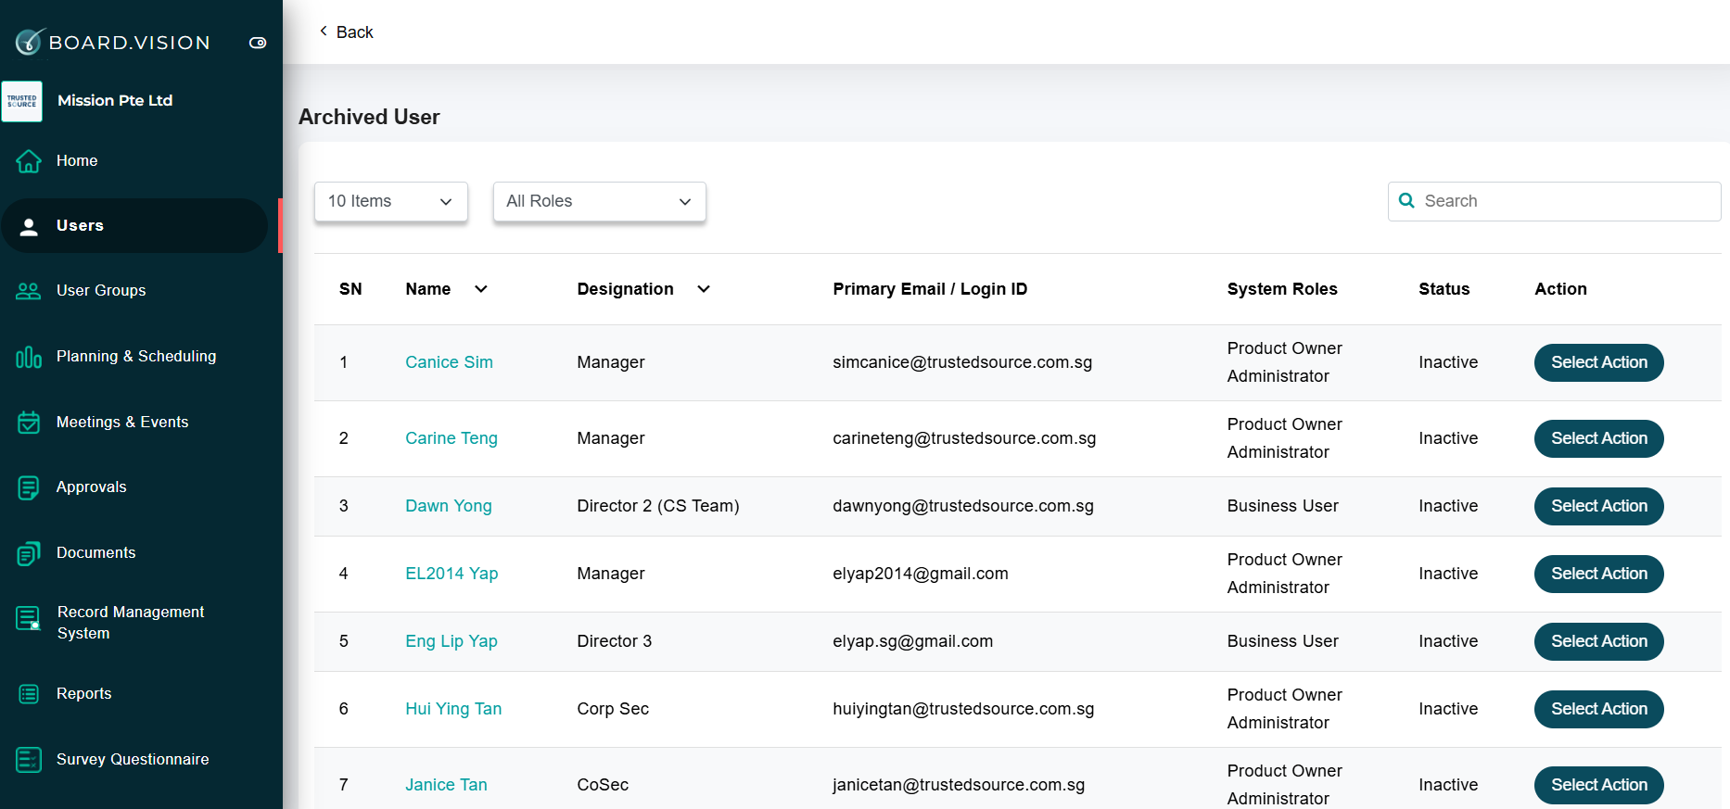Screen dimensions: 1730x809
Task: Click email simcanice@trustedsource.com.sg
Action: (x=962, y=362)
